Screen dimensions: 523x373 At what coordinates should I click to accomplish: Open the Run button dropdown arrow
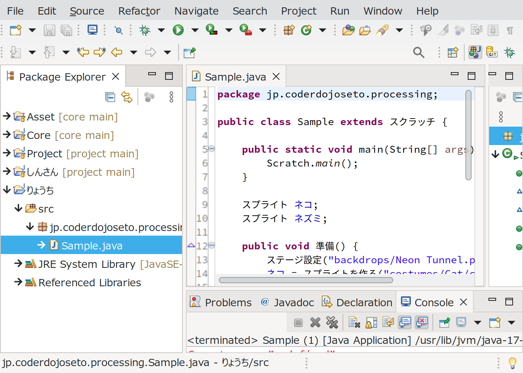click(x=195, y=30)
